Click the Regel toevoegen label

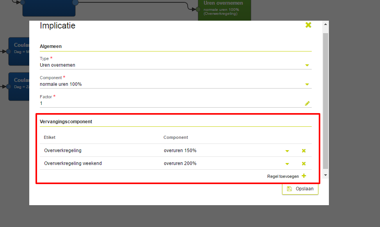coord(283,176)
